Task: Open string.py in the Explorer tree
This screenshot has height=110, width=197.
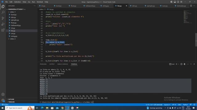Action: (x=14, y=36)
